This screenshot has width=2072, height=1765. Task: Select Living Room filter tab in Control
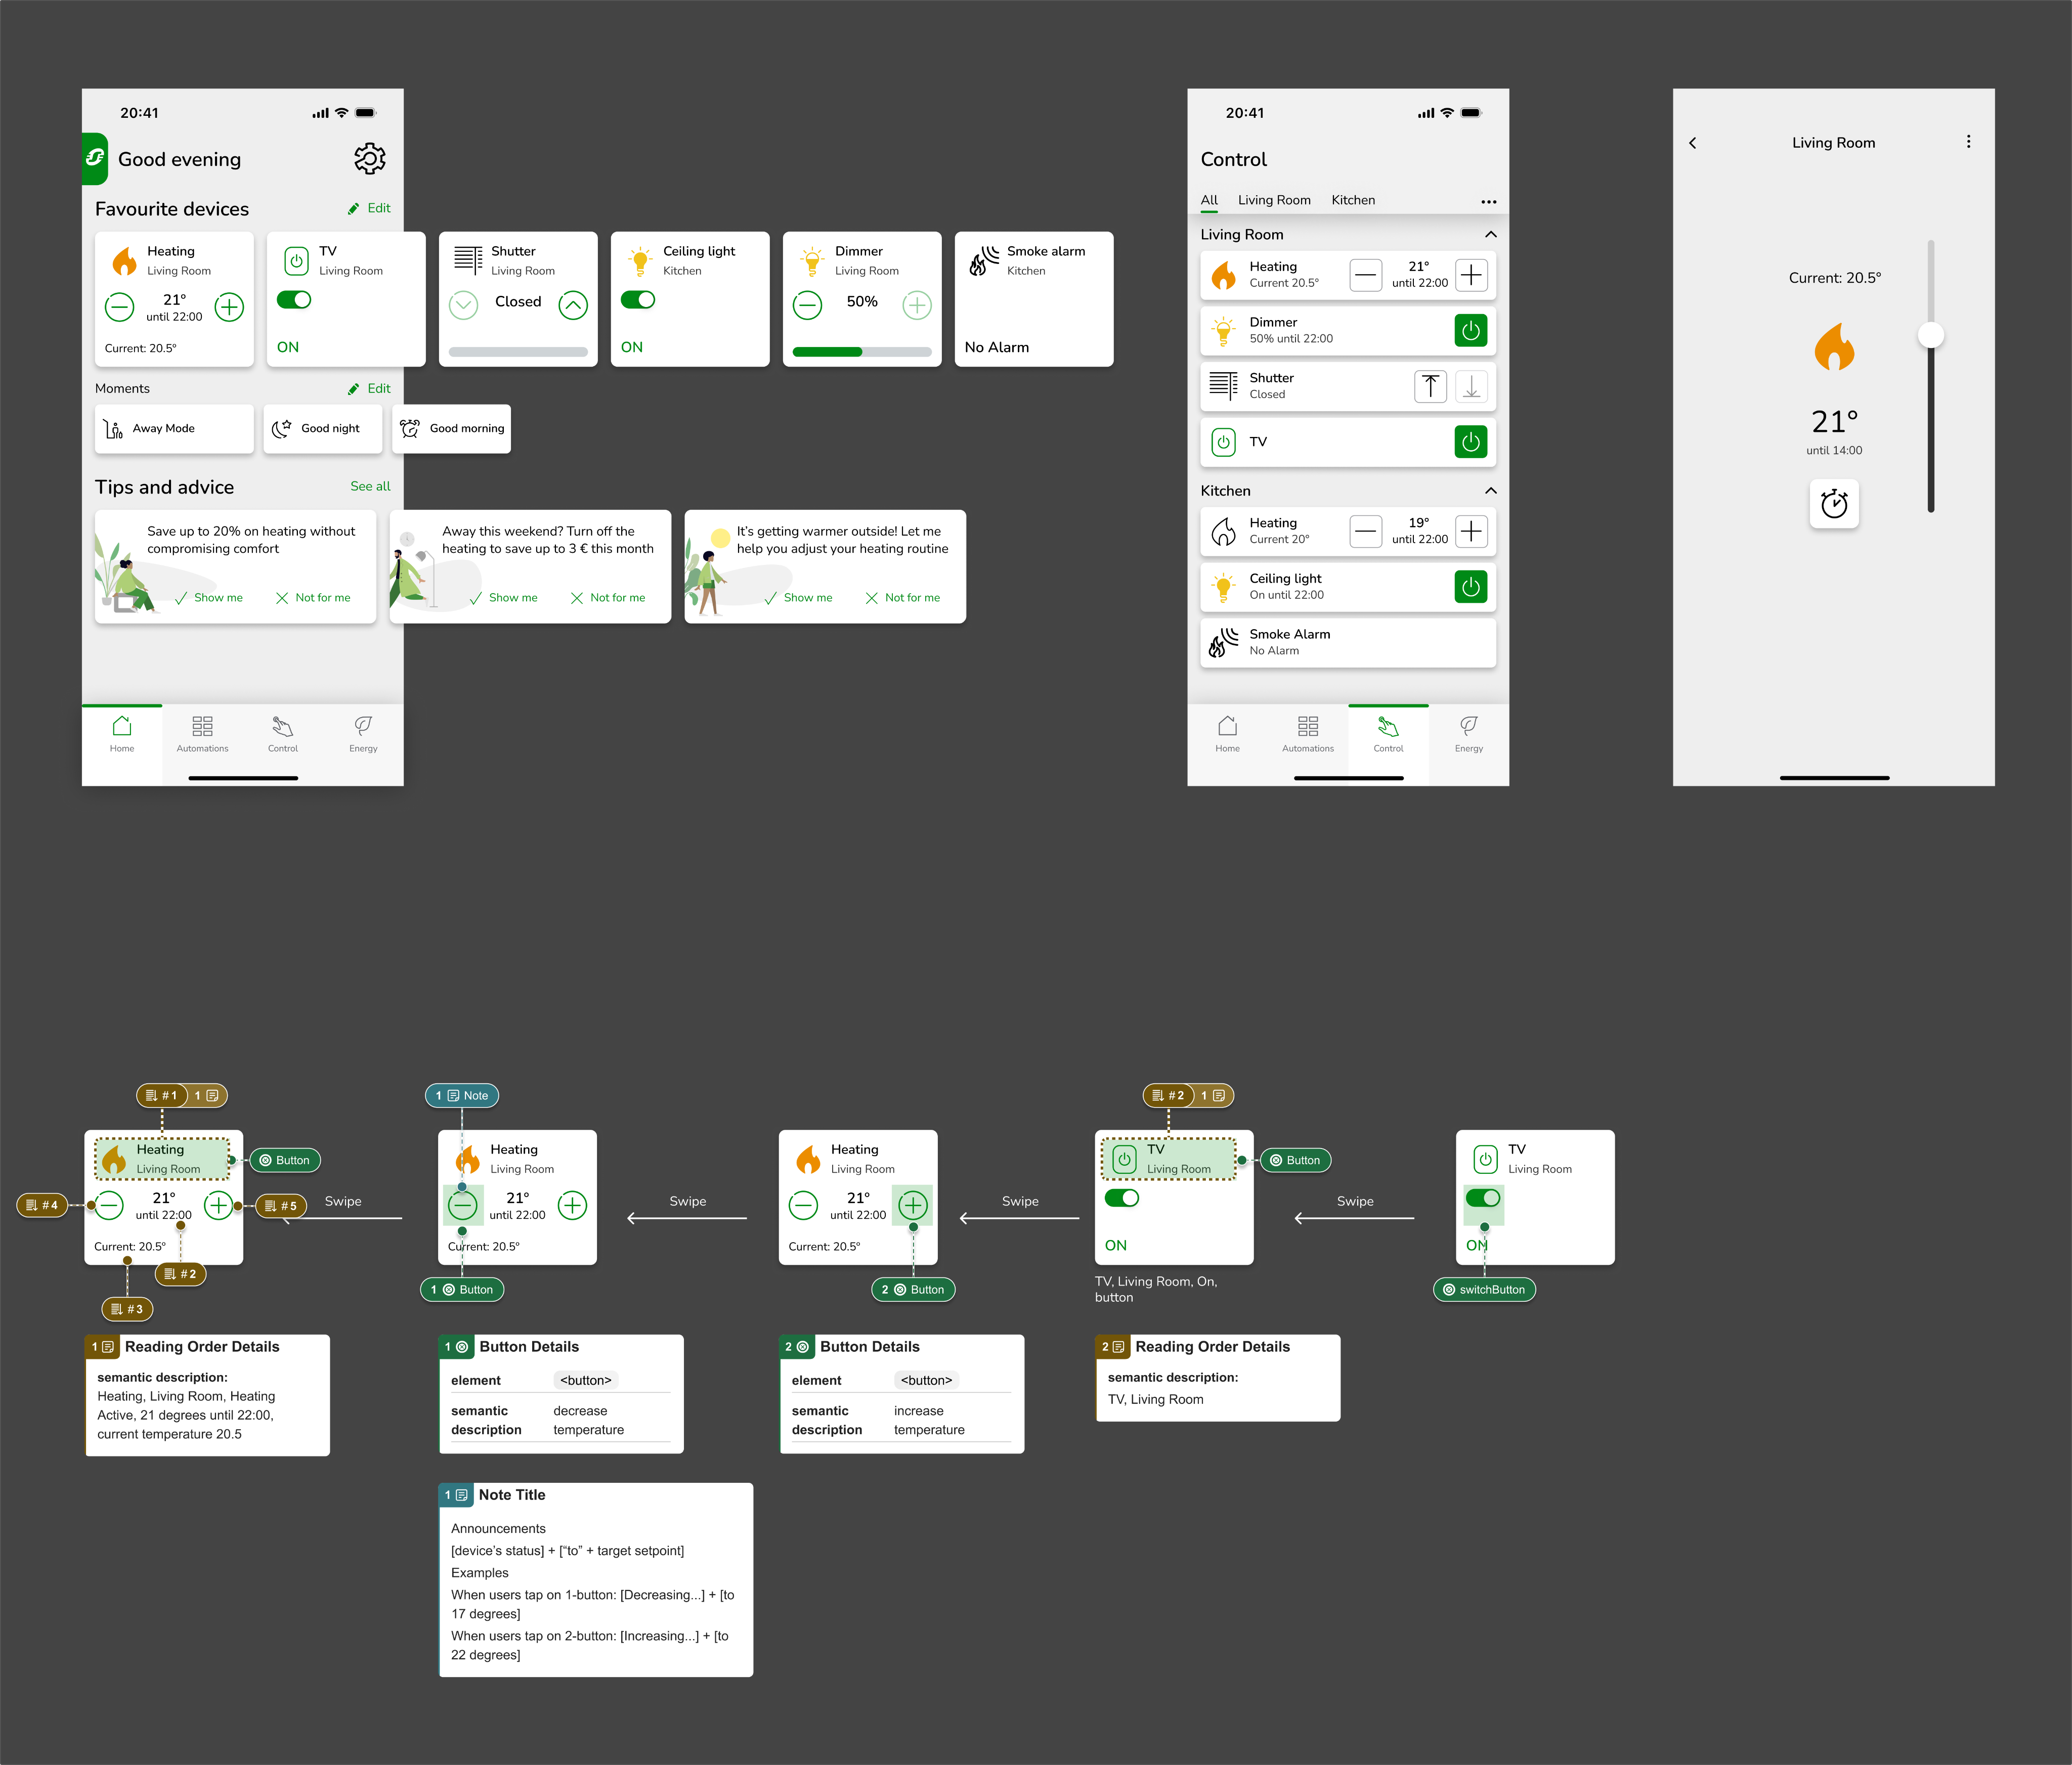(x=1274, y=200)
